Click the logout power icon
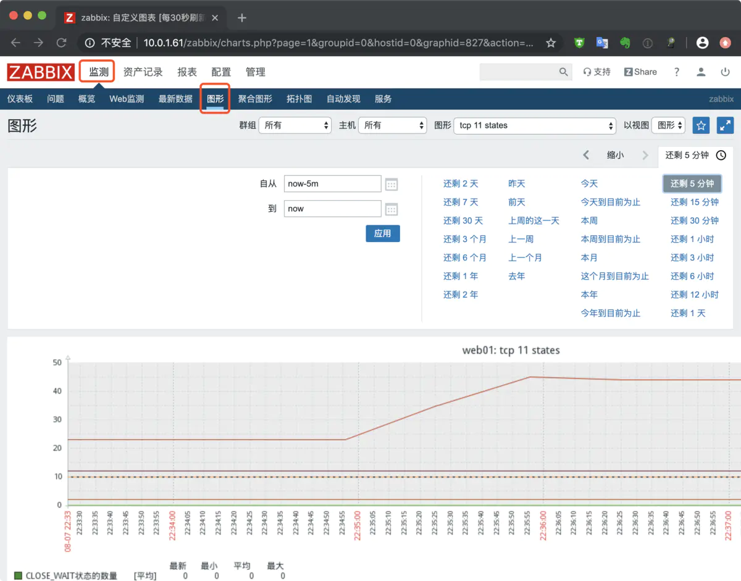Screen dimensions: 741x581 [x=726, y=72]
